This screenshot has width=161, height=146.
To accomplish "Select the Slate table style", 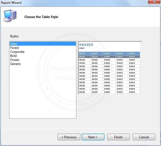I will click(14, 44).
